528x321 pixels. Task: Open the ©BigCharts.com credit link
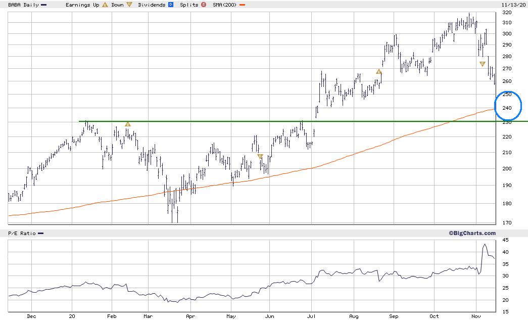click(472, 233)
